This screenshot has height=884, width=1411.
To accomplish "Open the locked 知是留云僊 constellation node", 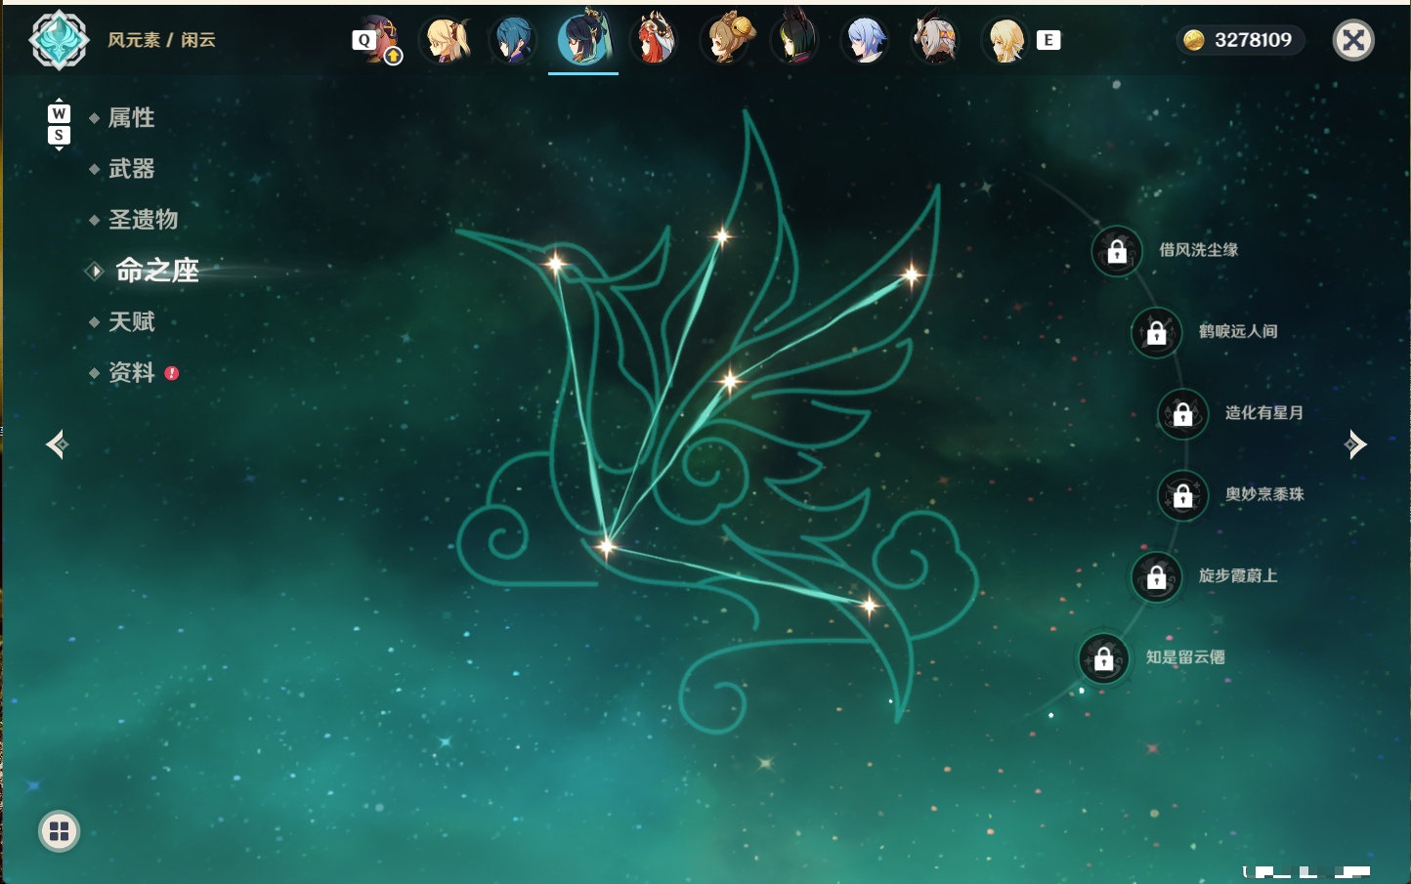I will click(x=1104, y=659).
